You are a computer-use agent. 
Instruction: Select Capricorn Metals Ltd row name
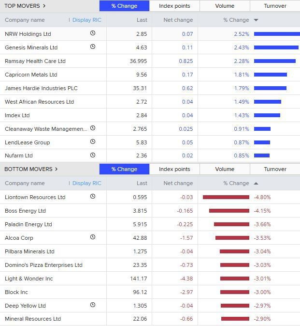click(31, 75)
